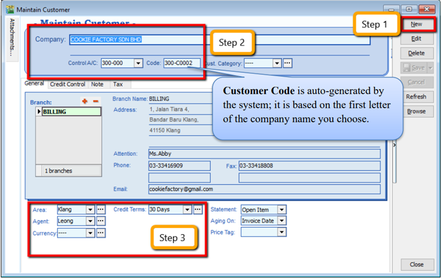Viewport: 441px width, 278px height.
Task: Click the Maintain Customer window title icon
Action: tap(9, 10)
